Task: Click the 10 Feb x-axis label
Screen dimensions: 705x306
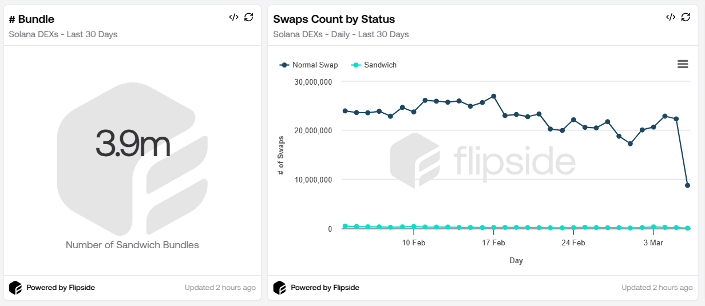Action: click(413, 243)
